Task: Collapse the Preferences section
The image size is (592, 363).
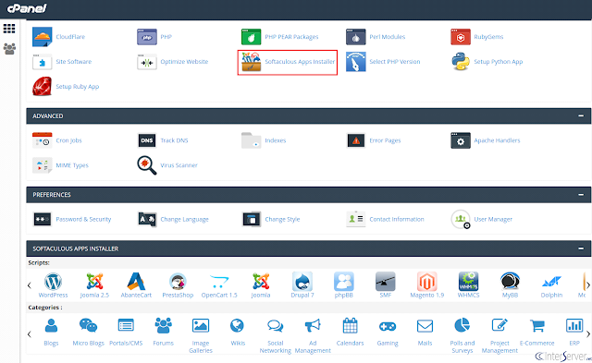Action: (581, 195)
